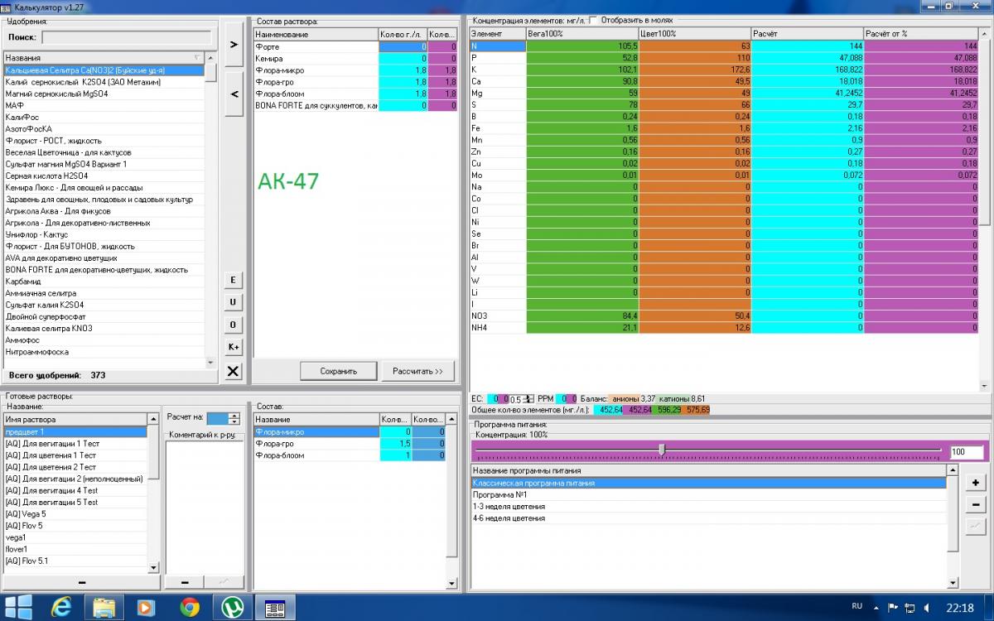This screenshot has width=994, height=621.
Task: Click the 'Сохранить' button
Action: (x=338, y=371)
